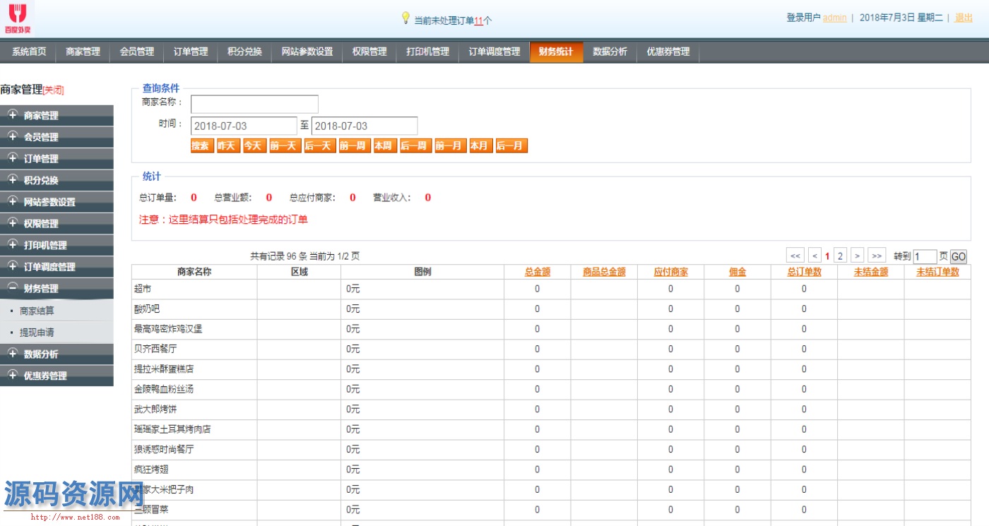
Task: Expand 打印机管理 section in sidebar
Action: [x=57, y=246]
